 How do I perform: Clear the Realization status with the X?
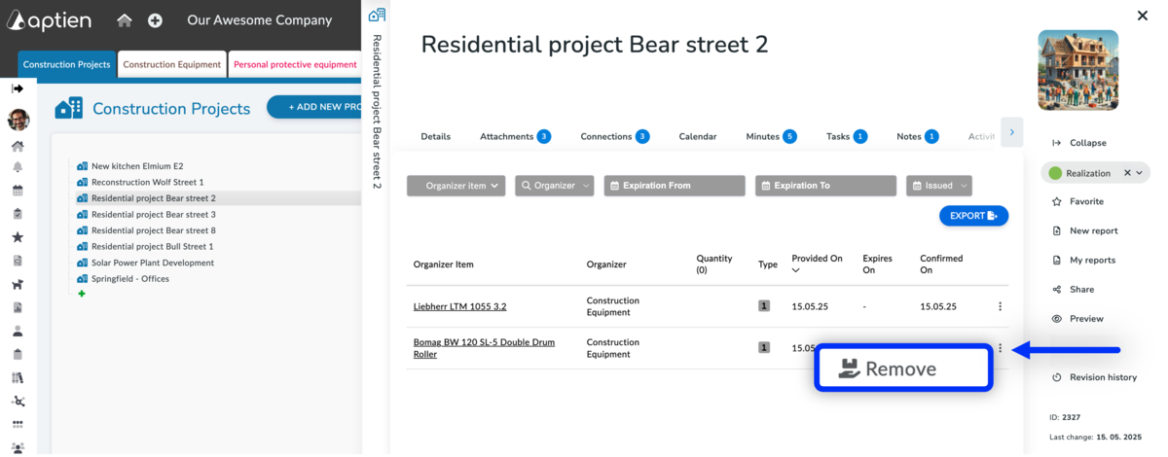click(x=1126, y=173)
